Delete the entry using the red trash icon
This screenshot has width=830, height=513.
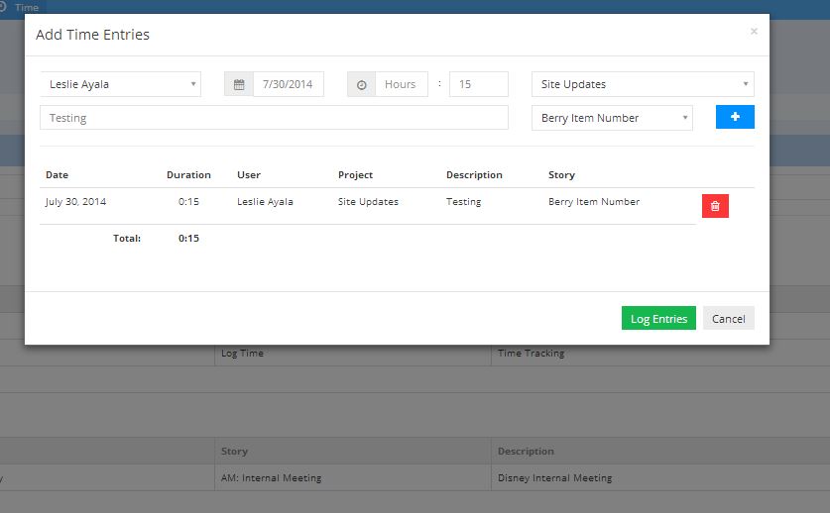tap(715, 206)
